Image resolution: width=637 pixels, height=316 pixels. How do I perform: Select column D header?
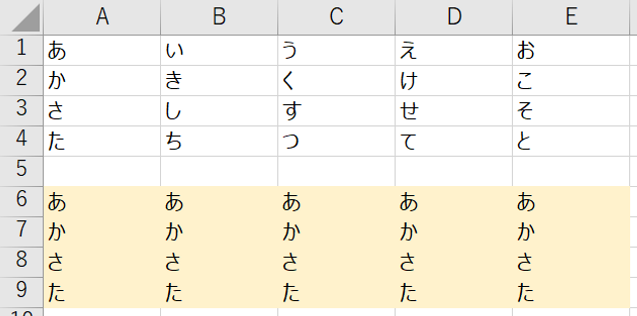pos(453,17)
